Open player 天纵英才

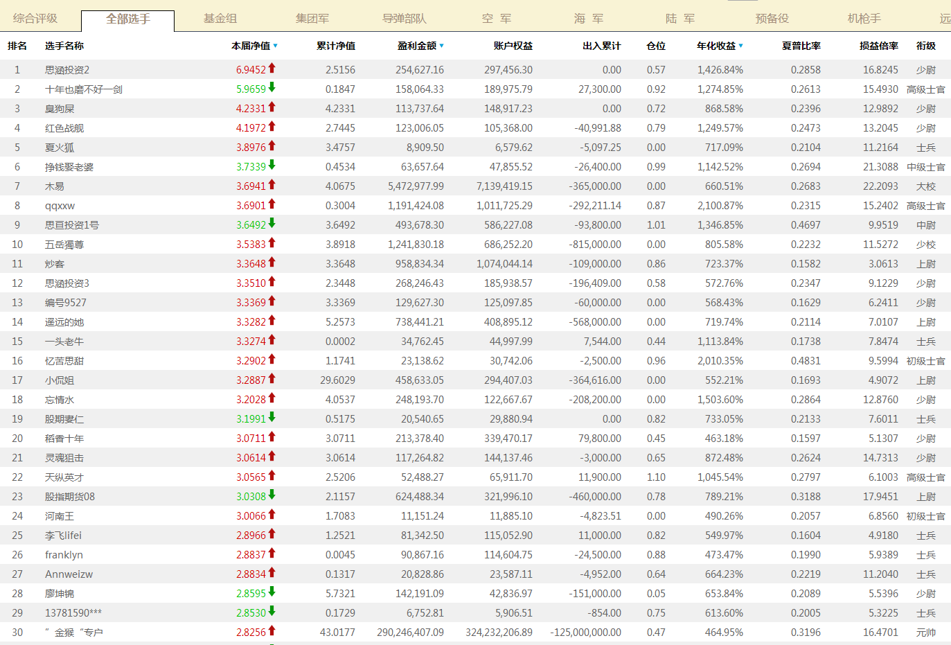point(64,477)
